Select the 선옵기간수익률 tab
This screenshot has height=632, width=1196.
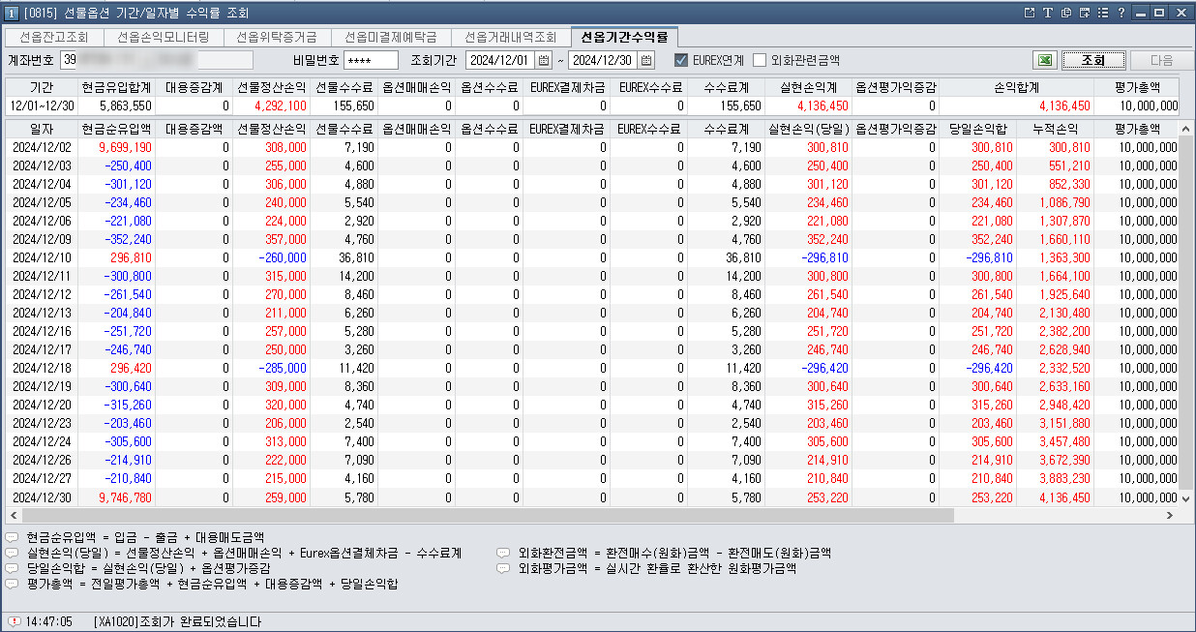623,38
